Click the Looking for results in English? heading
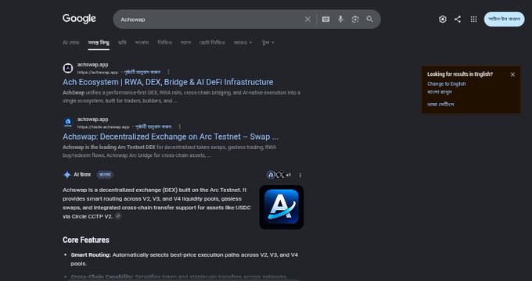This screenshot has height=281, width=532. coord(460,74)
